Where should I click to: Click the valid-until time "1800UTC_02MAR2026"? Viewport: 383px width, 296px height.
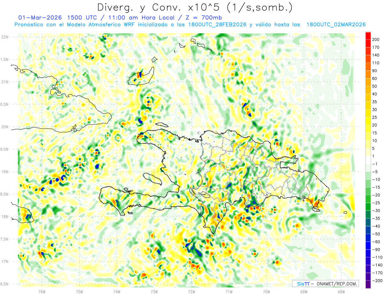tap(336, 25)
